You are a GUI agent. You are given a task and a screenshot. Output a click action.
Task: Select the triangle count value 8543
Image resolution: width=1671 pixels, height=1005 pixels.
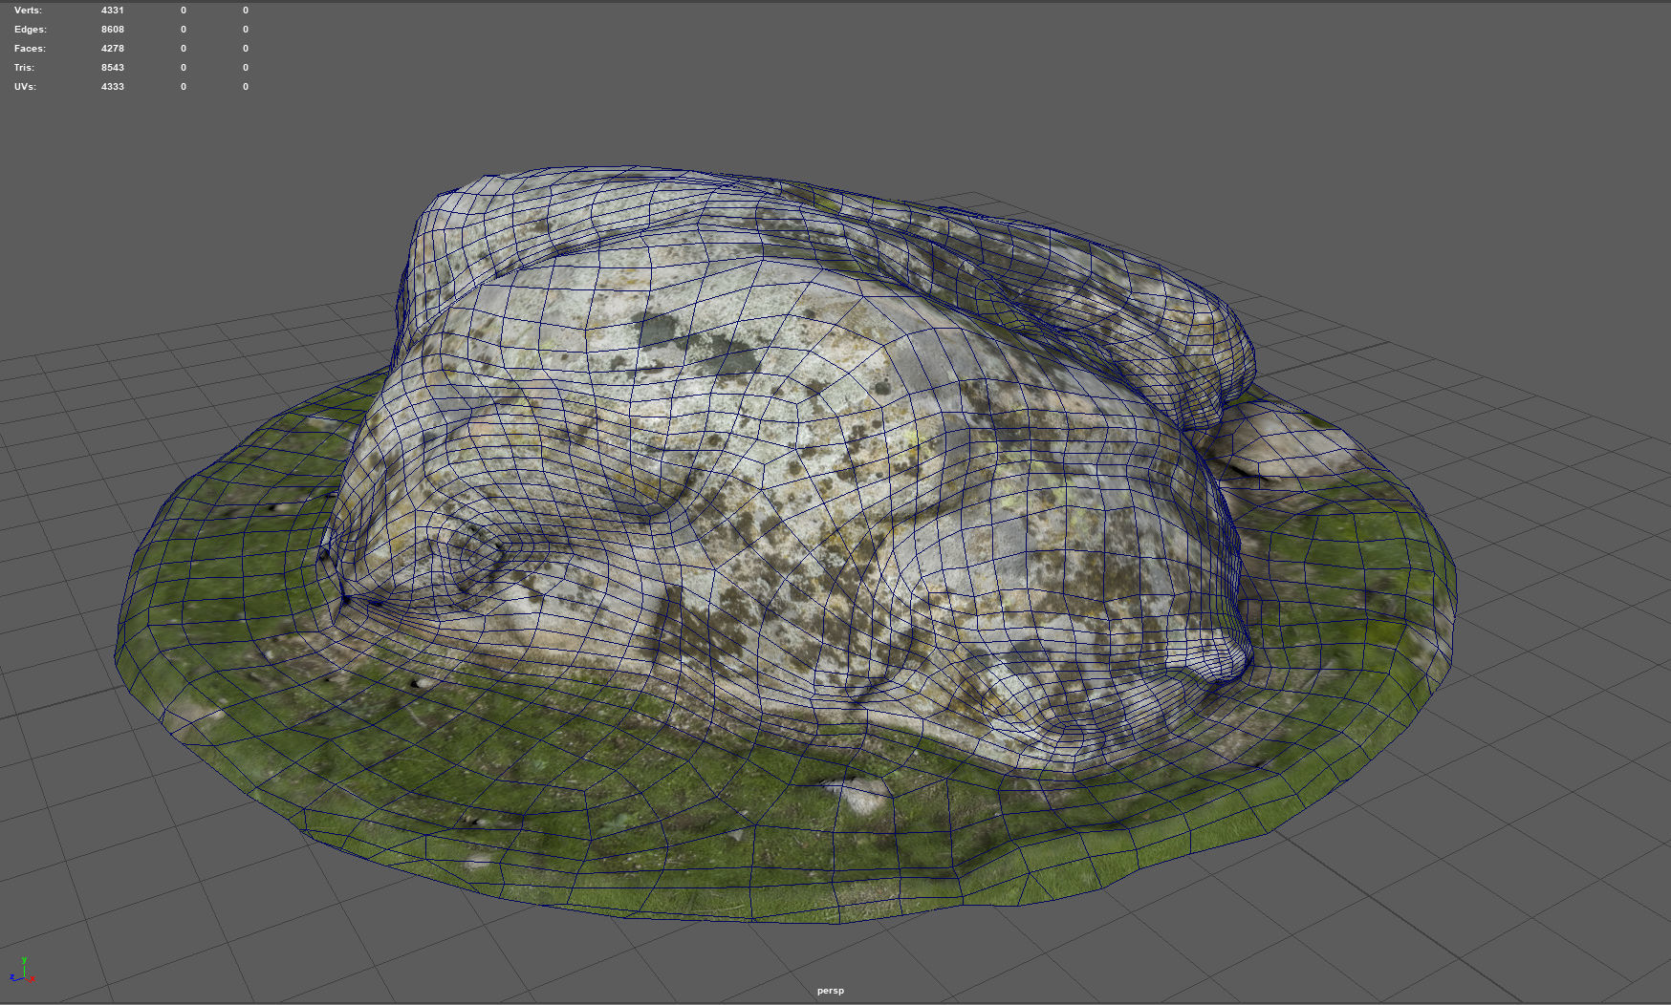pos(113,68)
